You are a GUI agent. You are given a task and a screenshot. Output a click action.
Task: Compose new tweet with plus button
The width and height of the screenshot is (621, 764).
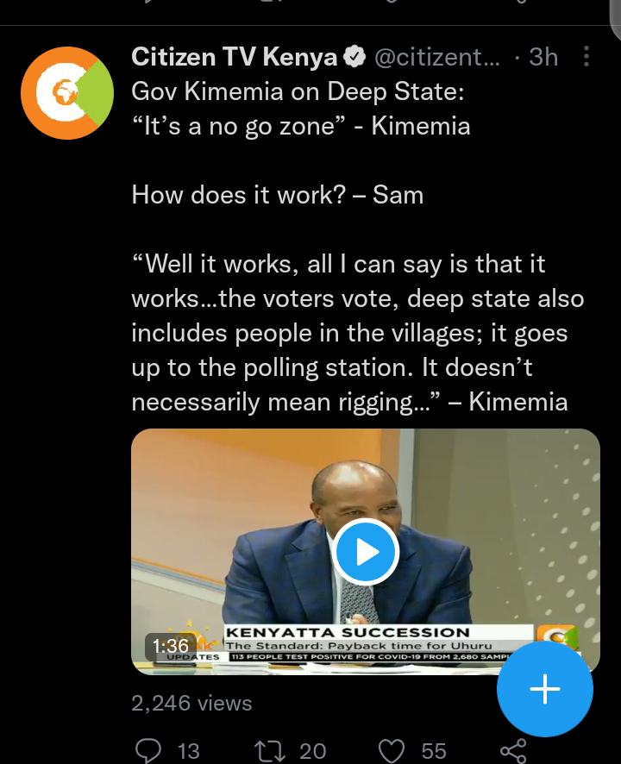(545, 689)
